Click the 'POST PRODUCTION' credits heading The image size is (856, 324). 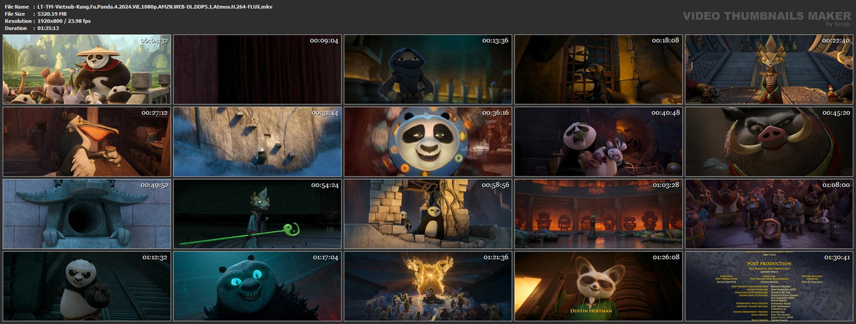(x=768, y=265)
